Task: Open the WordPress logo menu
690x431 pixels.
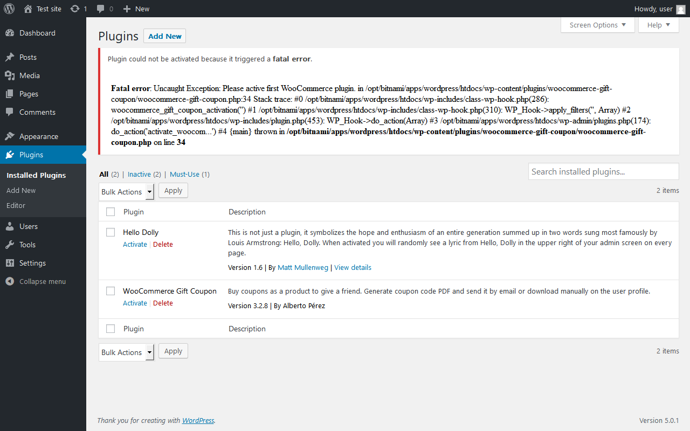Action: coord(9,9)
